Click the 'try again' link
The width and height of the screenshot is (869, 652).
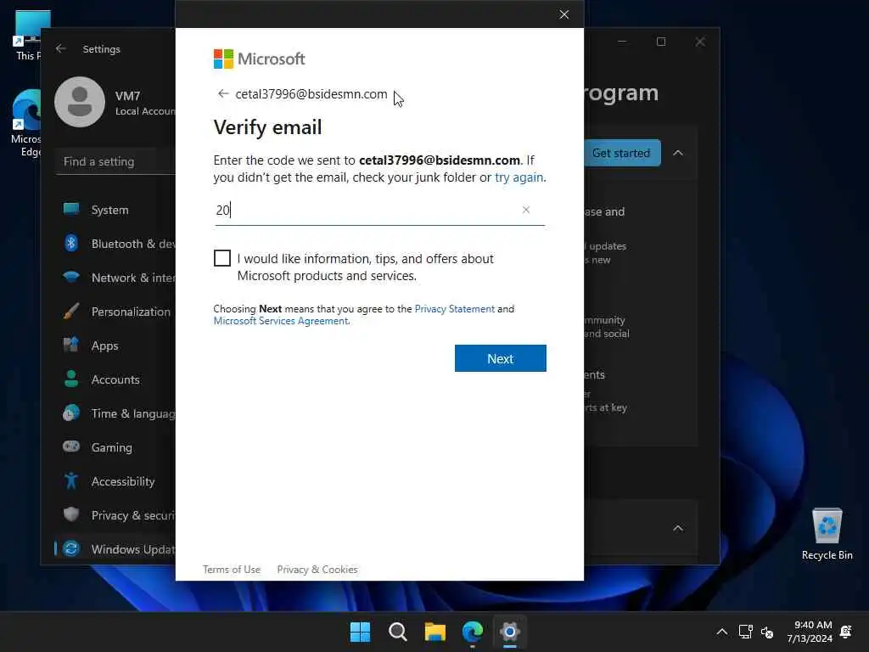click(x=519, y=177)
